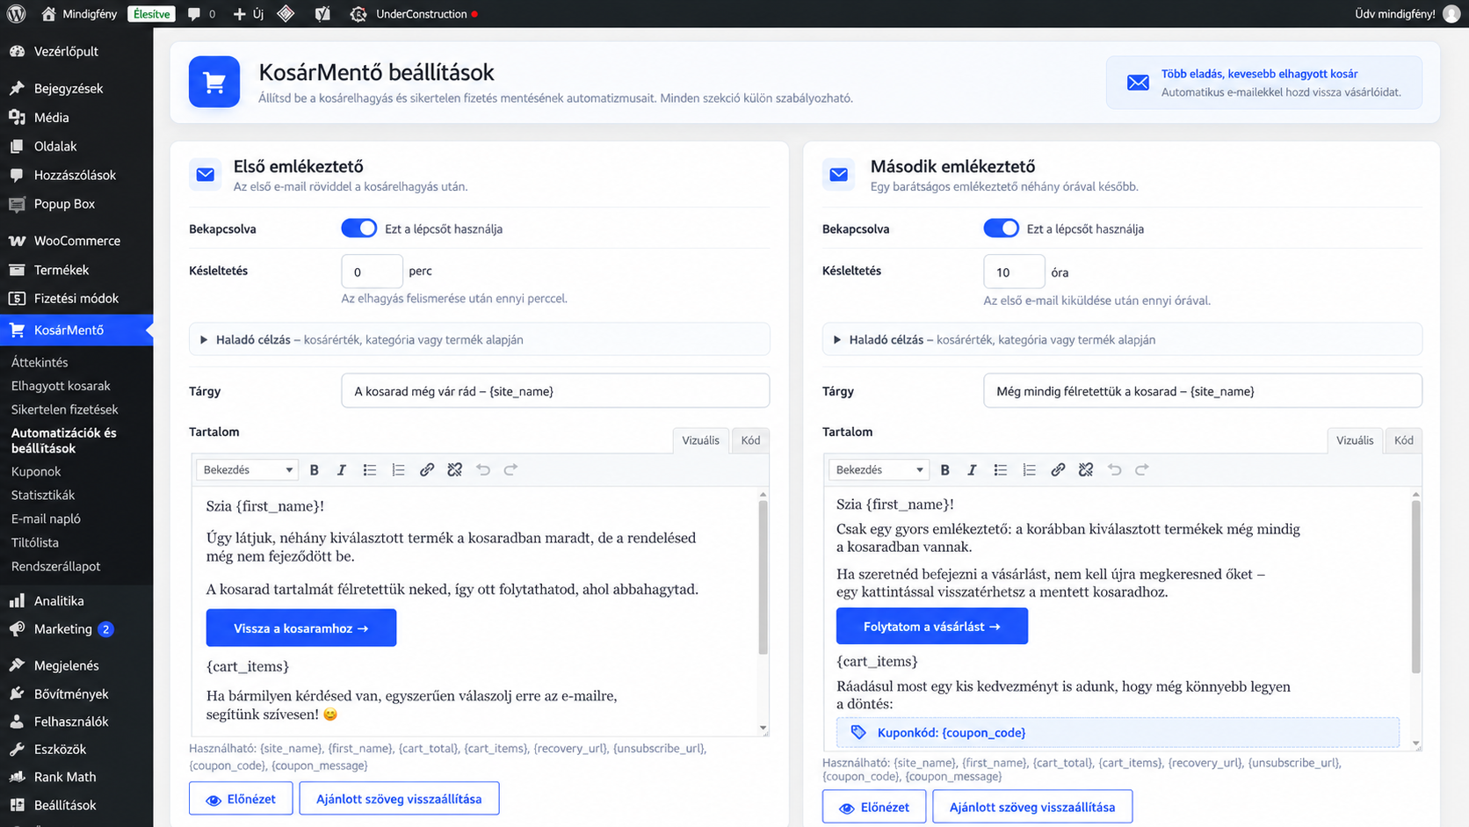Screen dimensions: 1469x827
Task: Open Elhagyott kosarak submenu item
Action: pos(61,386)
